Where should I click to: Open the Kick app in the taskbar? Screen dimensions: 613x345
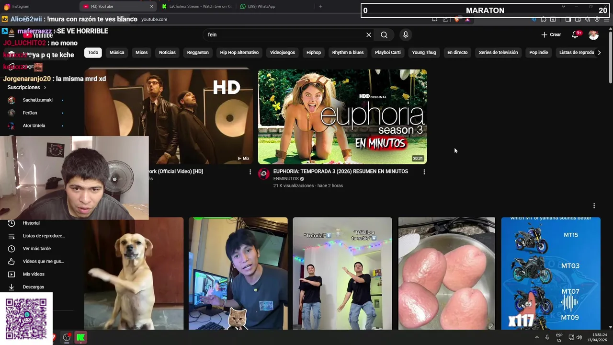(x=80, y=337)
